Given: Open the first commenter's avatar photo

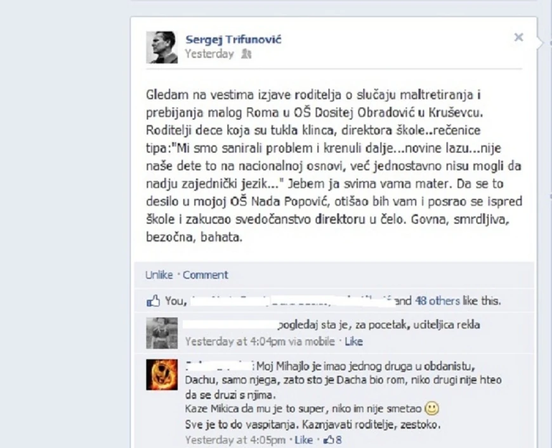Looking at the screenshot, I should [162, 333].
